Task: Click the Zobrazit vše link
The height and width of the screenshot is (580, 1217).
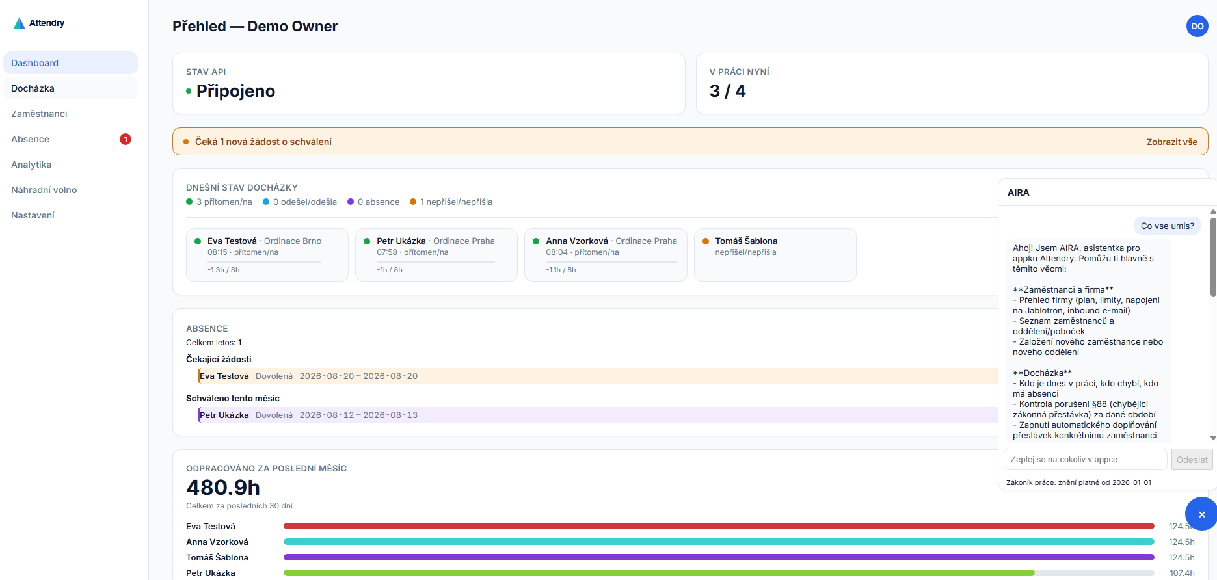Action: click(1171, 142)
